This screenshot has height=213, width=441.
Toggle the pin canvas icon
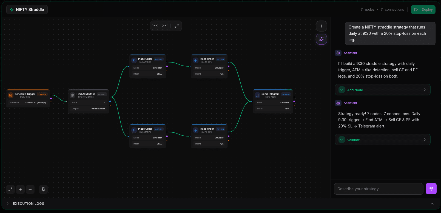tap(43, 189)
